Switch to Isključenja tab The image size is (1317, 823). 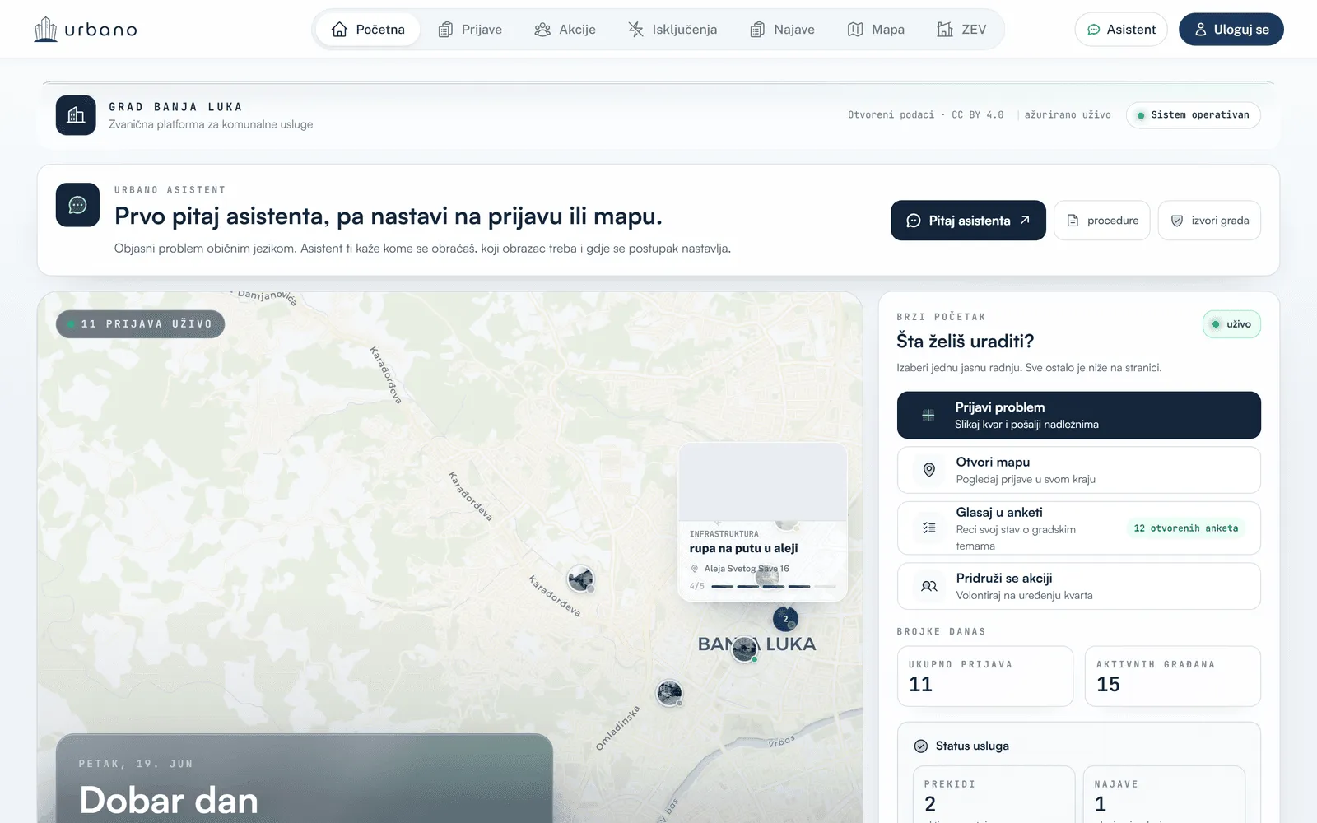point(672,30)
